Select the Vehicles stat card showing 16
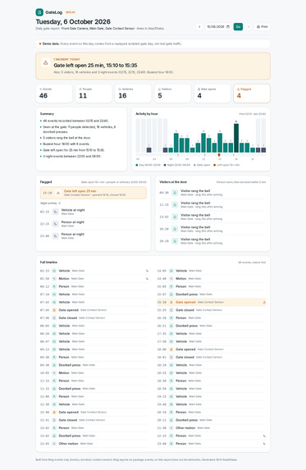This screenshot has height=470, width=306. coord(133,94)
